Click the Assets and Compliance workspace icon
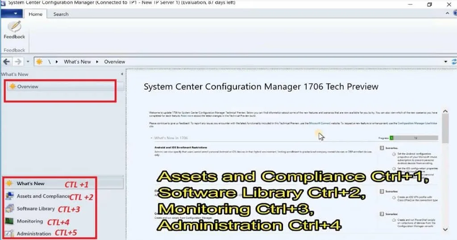 coord(9,196)
